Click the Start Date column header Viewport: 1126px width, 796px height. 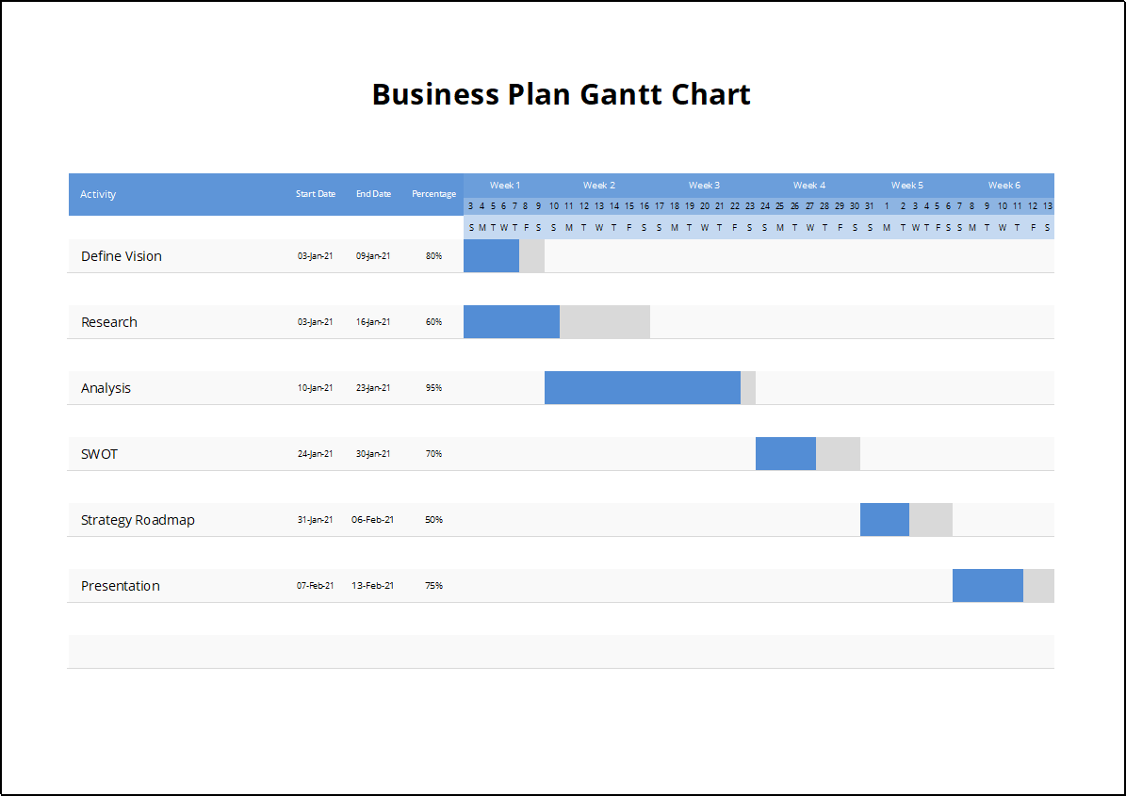pos(315,194)
